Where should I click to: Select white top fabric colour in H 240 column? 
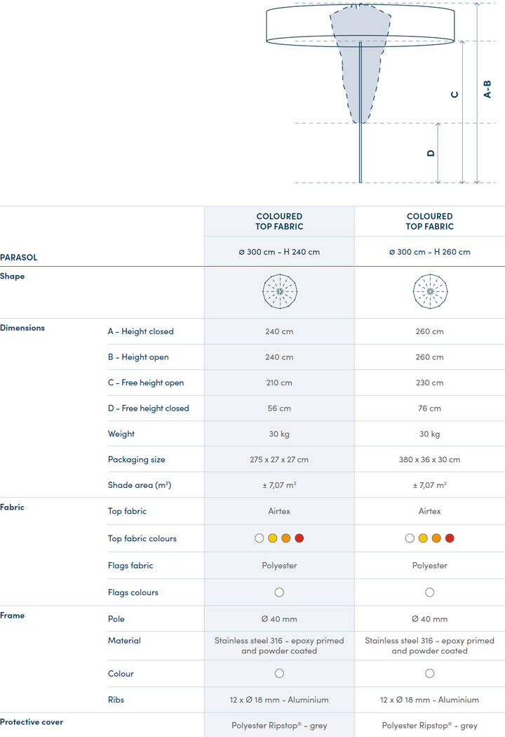[x=260, y=538]
